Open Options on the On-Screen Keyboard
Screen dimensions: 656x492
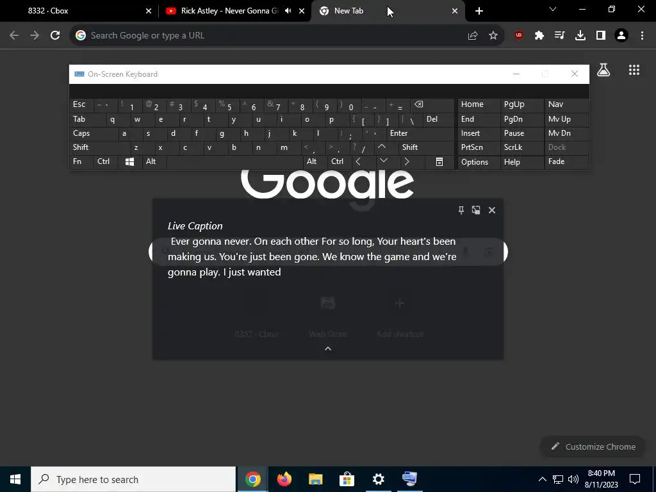(479, 162)
